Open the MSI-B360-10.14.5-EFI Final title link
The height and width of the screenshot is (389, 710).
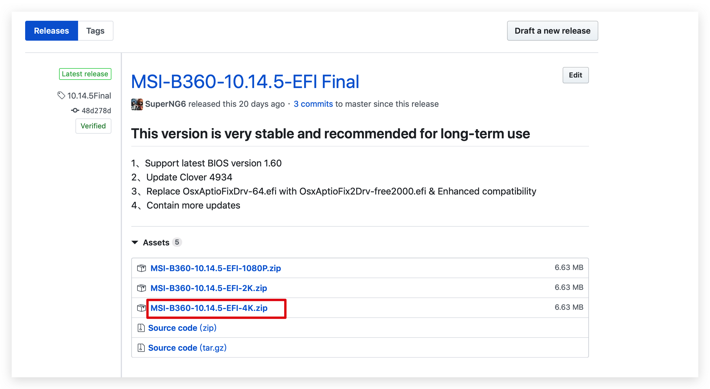point(245,81)
